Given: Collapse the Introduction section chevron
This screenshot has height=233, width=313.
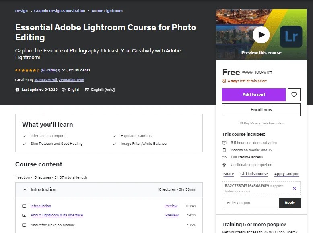Looking at the screenshot, I should pyautogui.click(x=25, y=189).
